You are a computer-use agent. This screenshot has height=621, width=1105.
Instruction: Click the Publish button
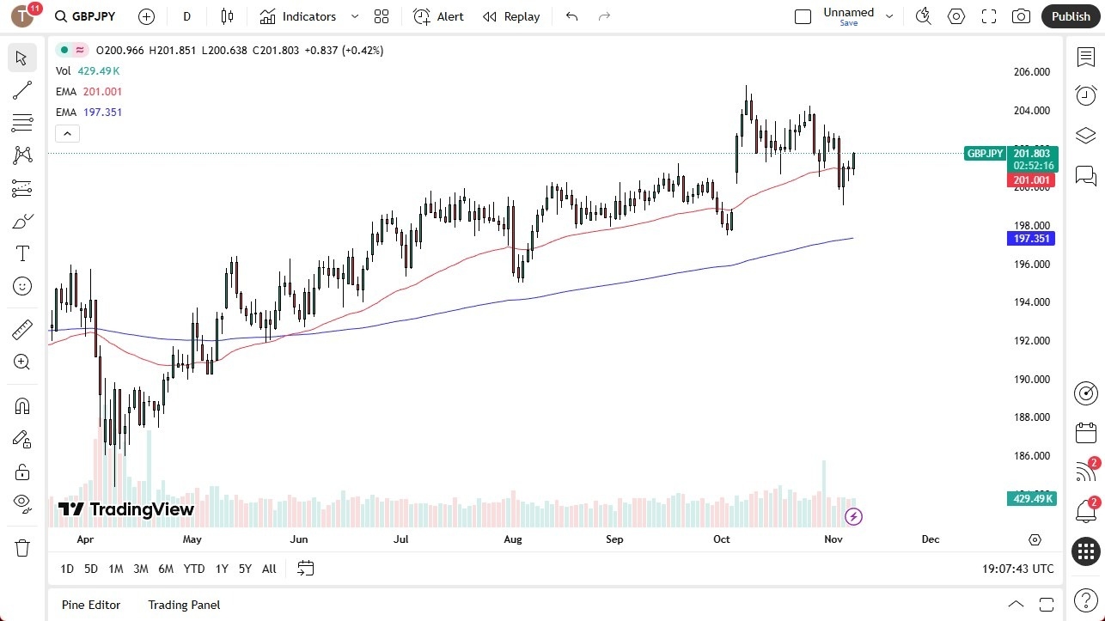(1070, 15)
